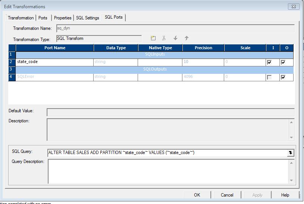Click the I column header
Viewport: 304px width, 204px height.
click(273, 48)
